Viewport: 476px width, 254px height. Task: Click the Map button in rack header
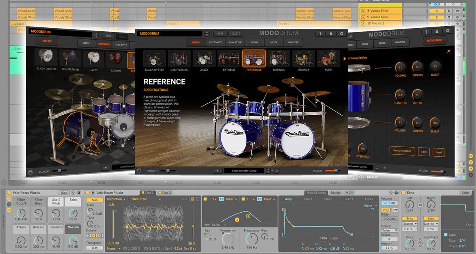point(65,192)
